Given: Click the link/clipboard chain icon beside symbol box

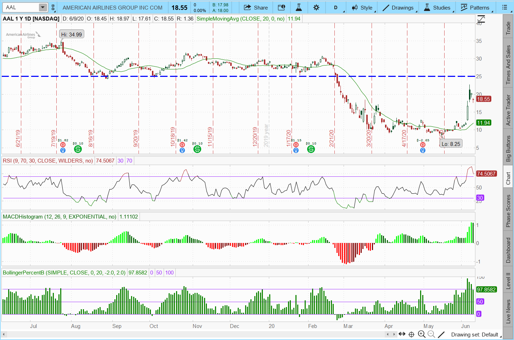Looking at the screenshot, I should click(53, 7).
